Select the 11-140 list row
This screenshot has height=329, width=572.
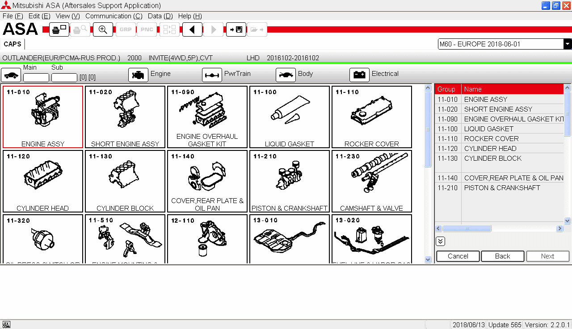click(499, 178)
